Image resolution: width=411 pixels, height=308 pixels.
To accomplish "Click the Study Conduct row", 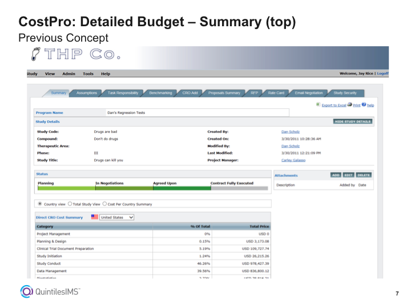I will (153, 264).
